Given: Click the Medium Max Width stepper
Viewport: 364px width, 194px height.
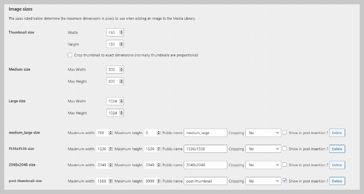Looking at the screenshot, I should point(122,69).
